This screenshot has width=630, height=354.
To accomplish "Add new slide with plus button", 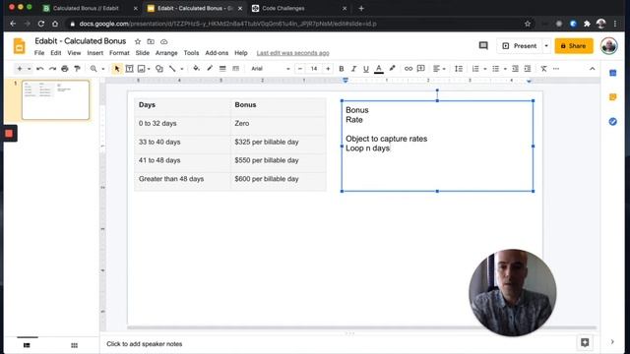I will [20, 69].
